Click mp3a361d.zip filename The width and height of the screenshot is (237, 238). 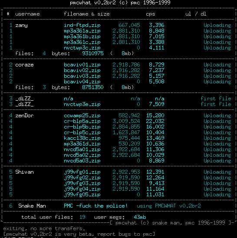point(82,144)
